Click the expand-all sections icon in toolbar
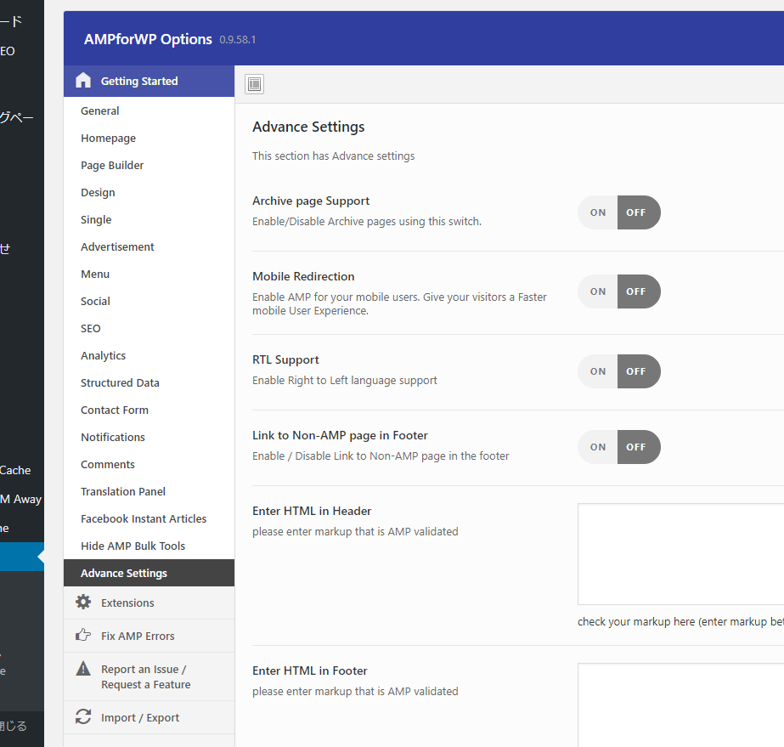Image resolution: width=784 pixels, height=747 pixels. 255,84
